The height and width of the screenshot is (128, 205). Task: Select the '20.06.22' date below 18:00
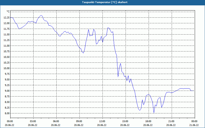148,125
